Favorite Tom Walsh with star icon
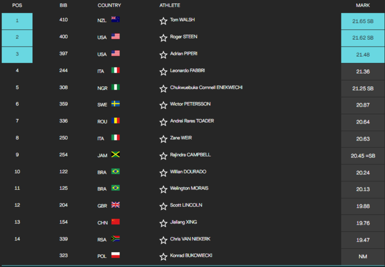Screen dimensions: 385x267 point(164,21)
